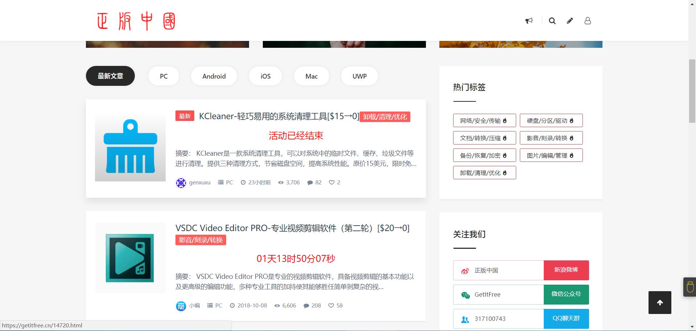Screen dimensions: 696x331
Task: Click the 正版中國 site logo
Action: (x=136, y=21)
